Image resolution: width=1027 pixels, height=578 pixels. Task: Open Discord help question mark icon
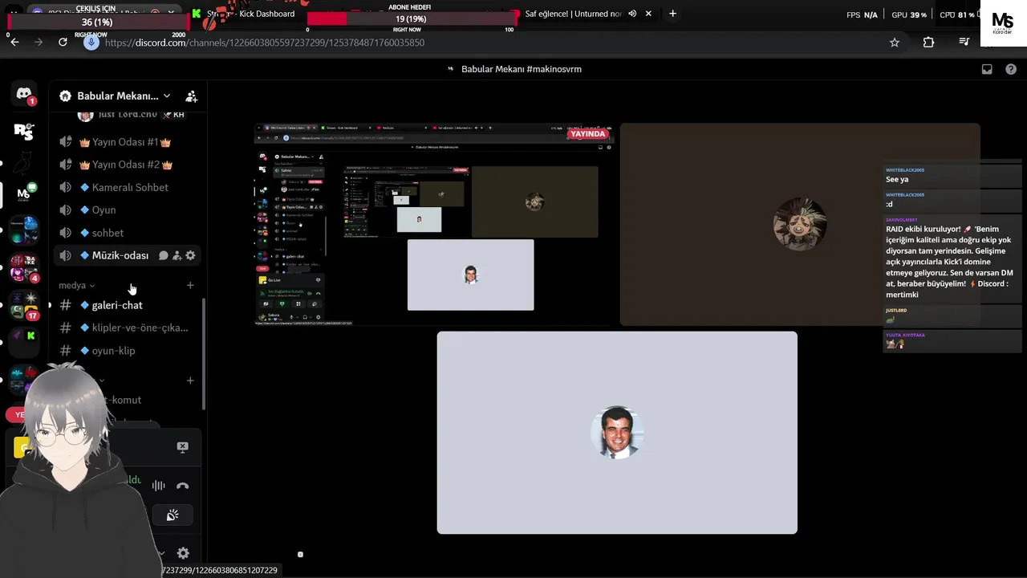(x=1011, y=69)
